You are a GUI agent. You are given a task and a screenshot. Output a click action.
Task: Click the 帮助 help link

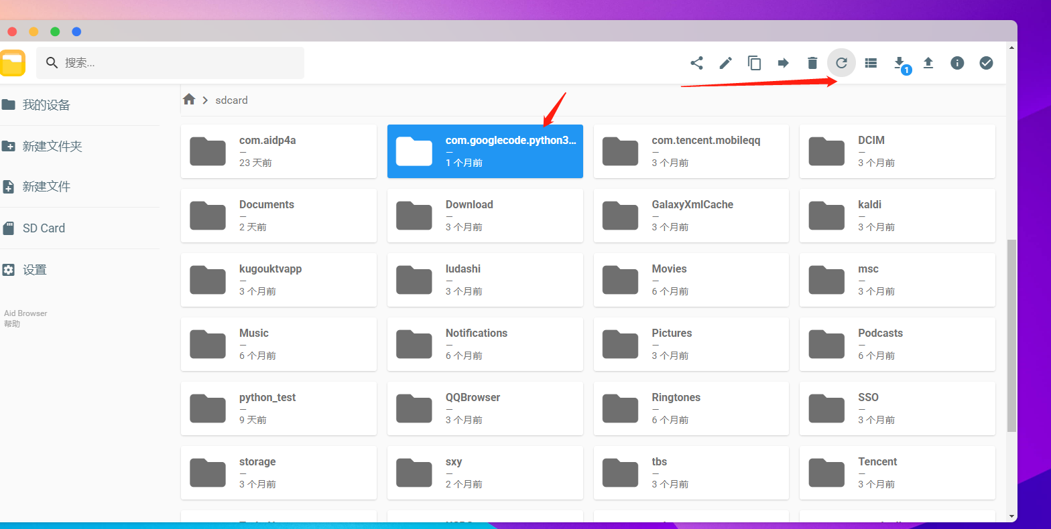tap(12, 324)
